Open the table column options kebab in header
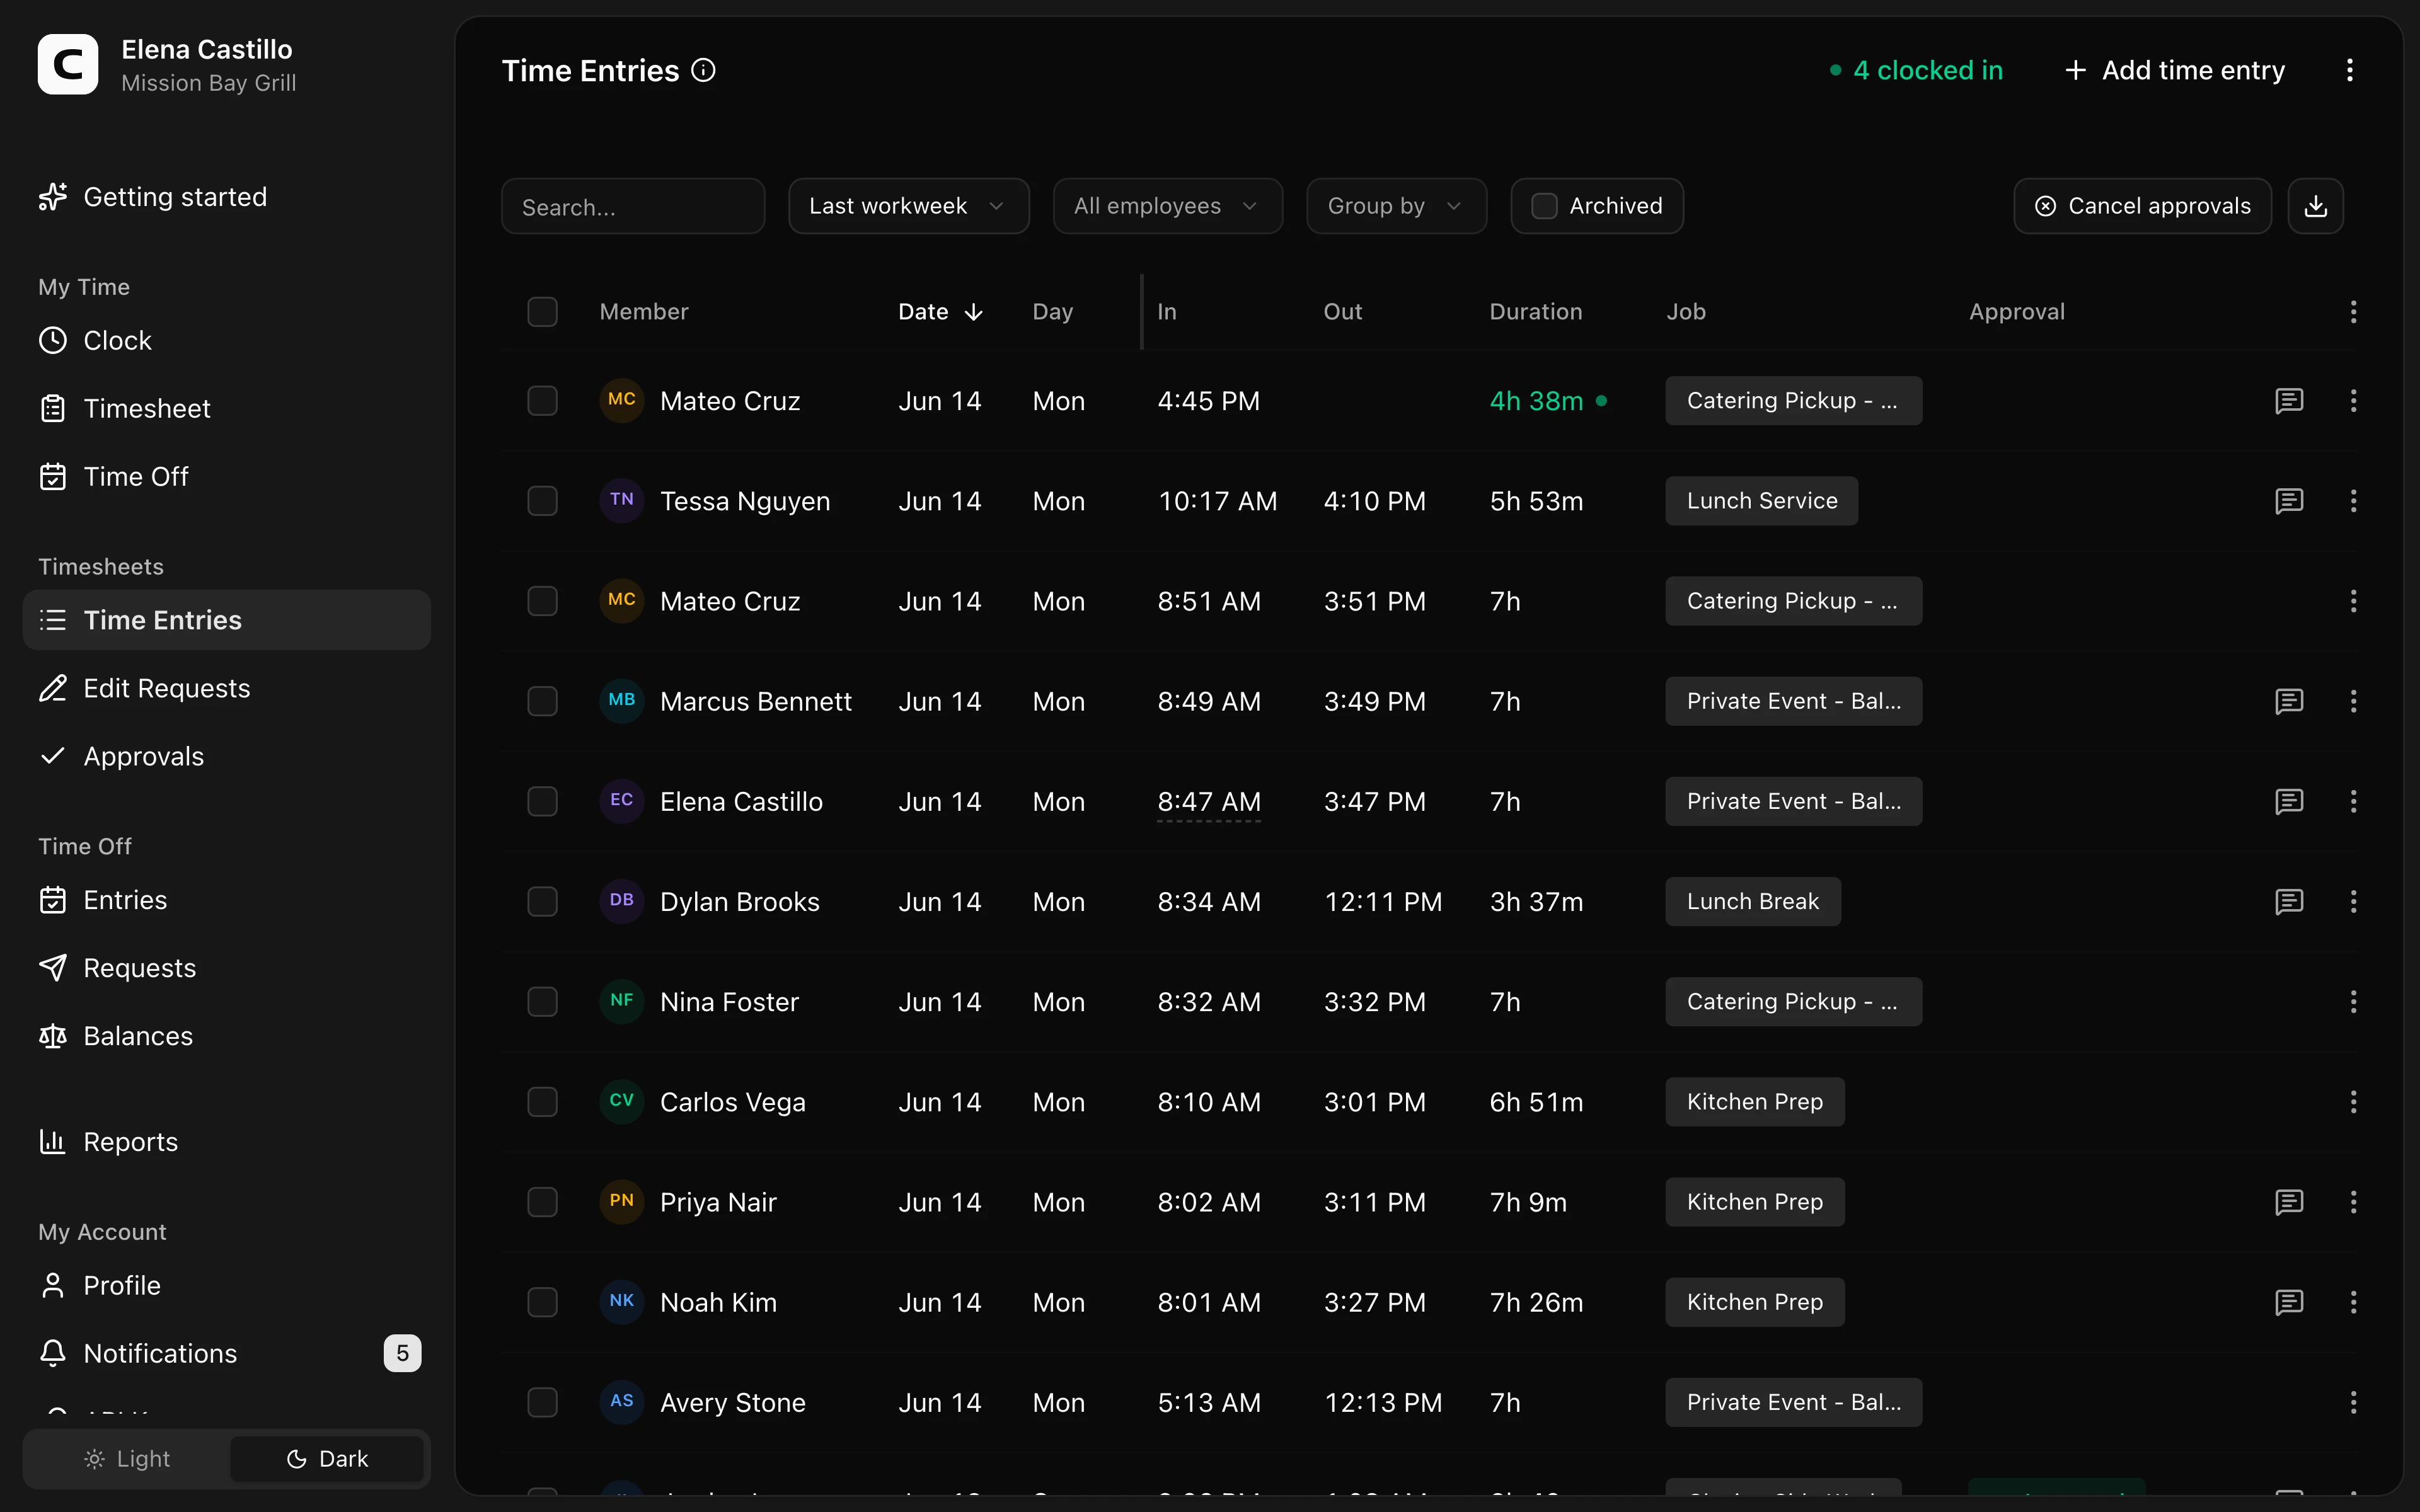The height and width of the screenshot is (1512, 2420). pos(2353,312)
